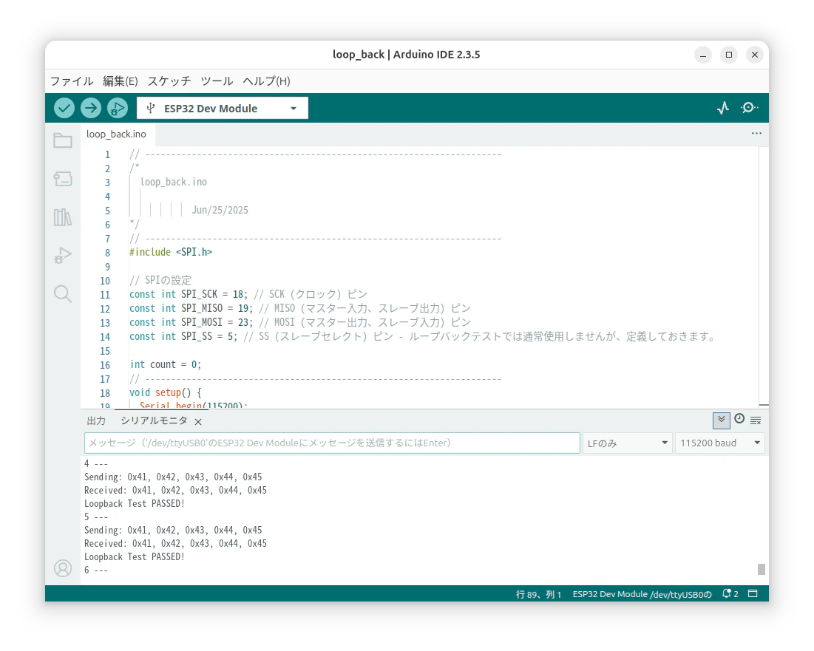Click the '4 ---' serial output line
This screenshot has height=651, width=814.
pos(96,463)
